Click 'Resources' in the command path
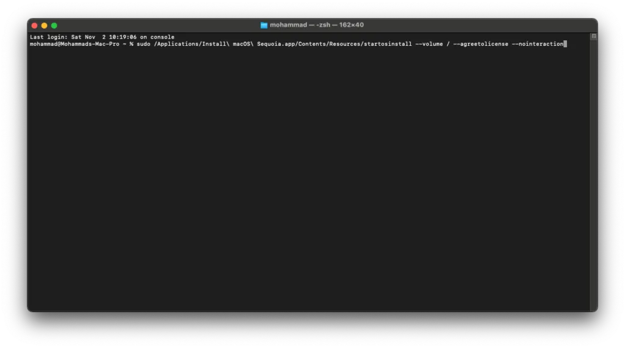Viewport: 625px width, 348px height. 345,44
